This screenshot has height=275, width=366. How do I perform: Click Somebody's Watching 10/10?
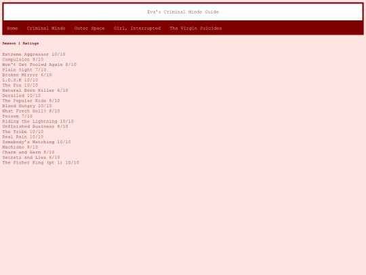pos(37,142)
